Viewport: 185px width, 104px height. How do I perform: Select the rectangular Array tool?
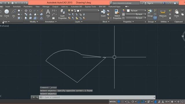click(x=35, y=18)
